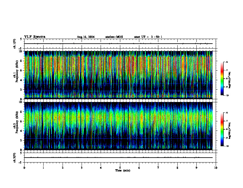Viewport: 243px width, 188px height.
Task: Click the time axis tick label '7'
Action: click(158, 168)
